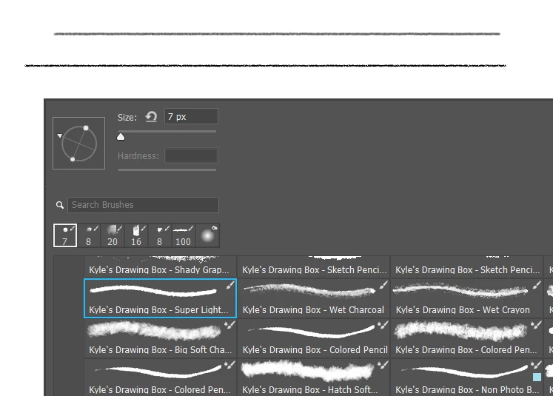Image resolution: width=553 pixels, height=396 pixels.
Task: Pick the Colored Pen brush below Wet Crayon
Action: [x=466, y=338]
